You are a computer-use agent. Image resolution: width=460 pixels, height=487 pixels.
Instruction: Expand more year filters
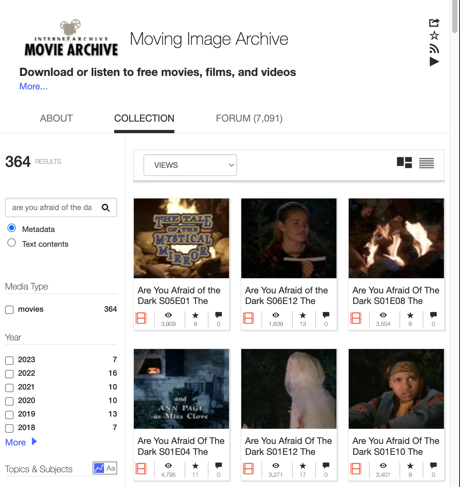[21, 442]
